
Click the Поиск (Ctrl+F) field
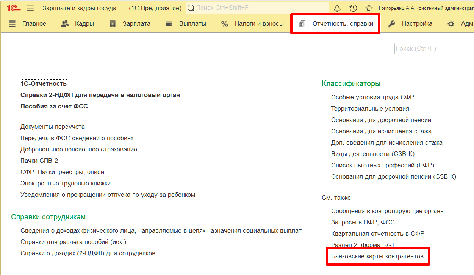pos(434,49)
